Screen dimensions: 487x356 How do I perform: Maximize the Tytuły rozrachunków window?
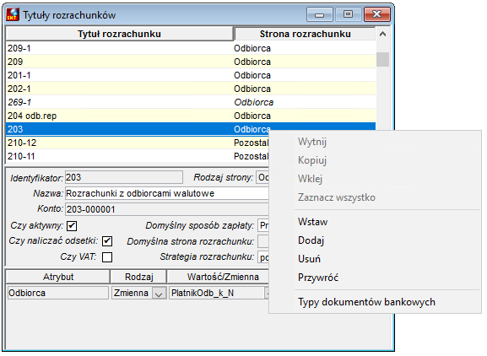click(x=348, y=14)
